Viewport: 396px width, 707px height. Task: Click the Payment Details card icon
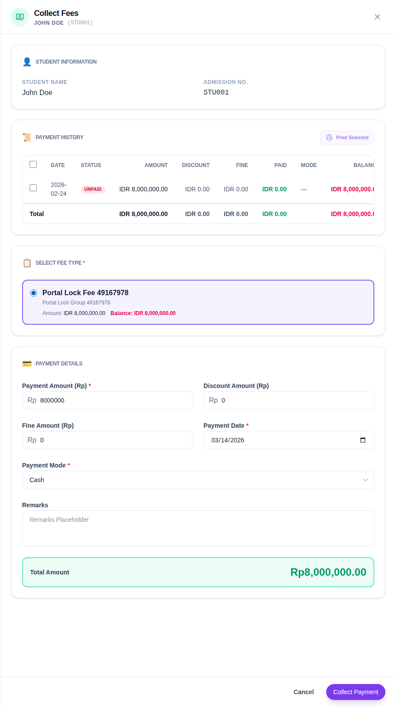pos(27,364)
